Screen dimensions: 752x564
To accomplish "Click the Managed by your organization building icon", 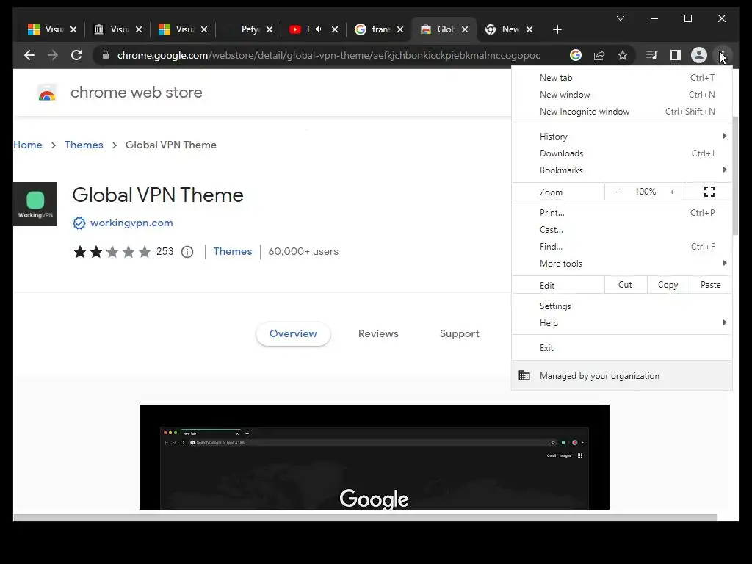I will click(524, 375).
